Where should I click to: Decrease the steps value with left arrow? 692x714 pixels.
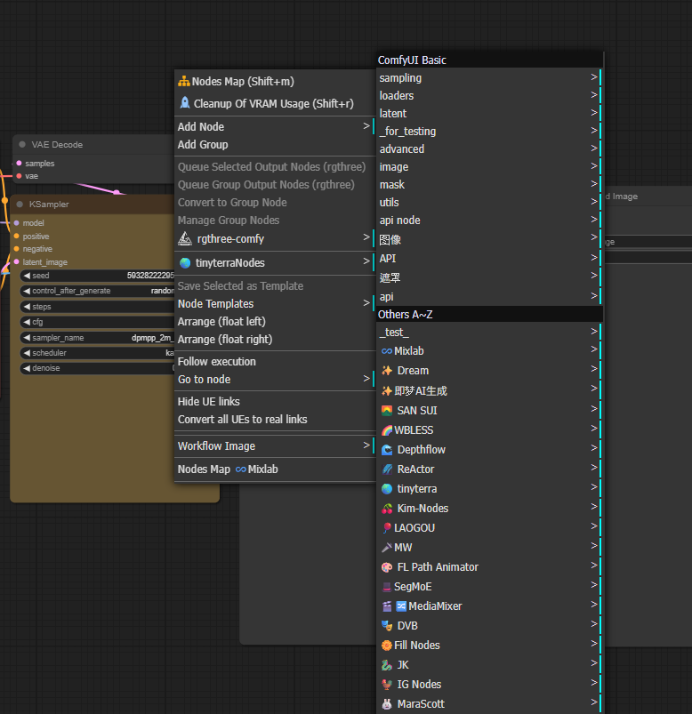click(x=27, y=307)
